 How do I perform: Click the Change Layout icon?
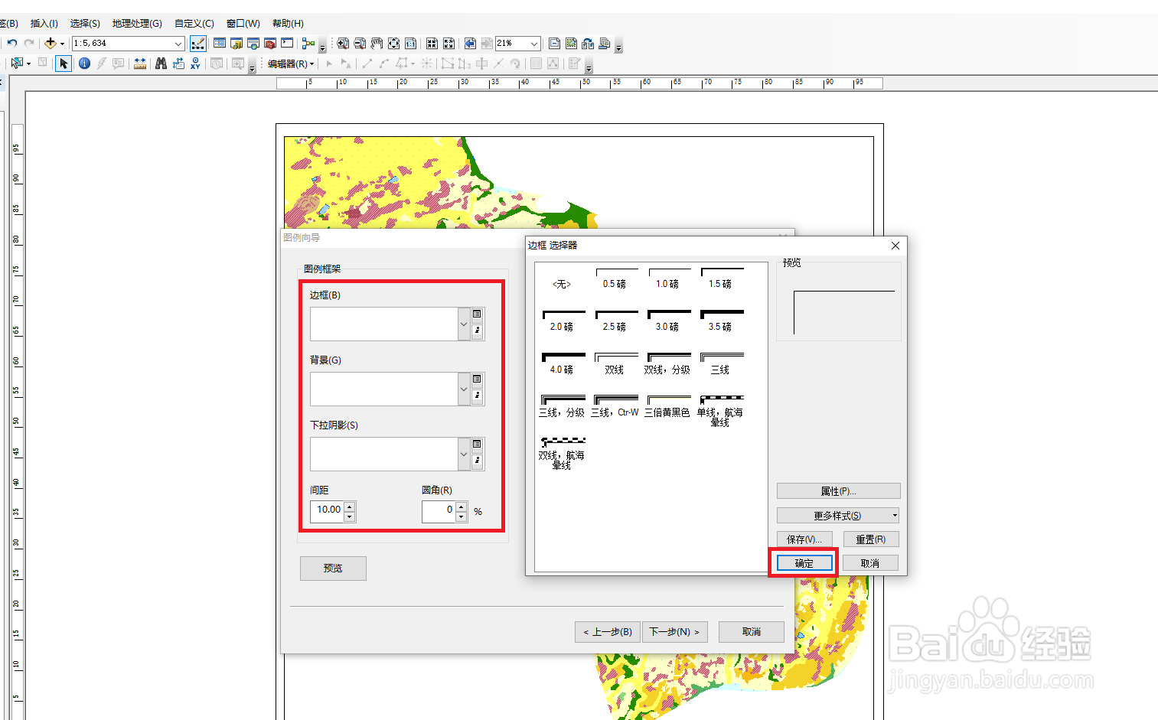(x=588, y=44)
